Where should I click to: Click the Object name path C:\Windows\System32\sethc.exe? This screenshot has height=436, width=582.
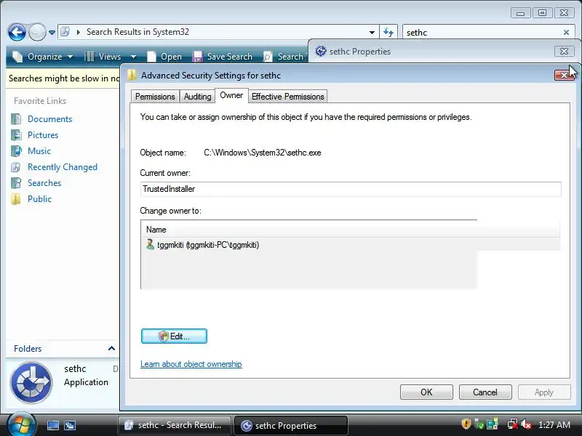pos(263,153)
